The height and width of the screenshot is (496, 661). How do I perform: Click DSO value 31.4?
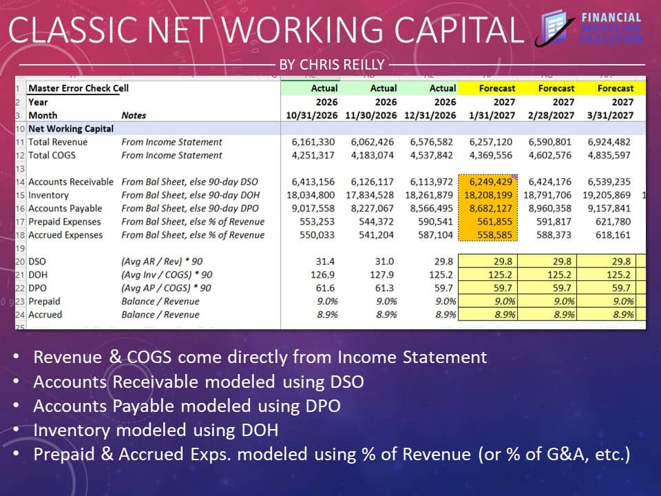325,262
